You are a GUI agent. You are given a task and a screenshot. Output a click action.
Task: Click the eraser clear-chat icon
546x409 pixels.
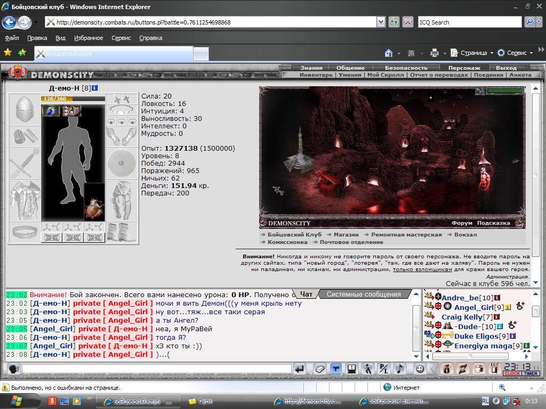[319, 369]
